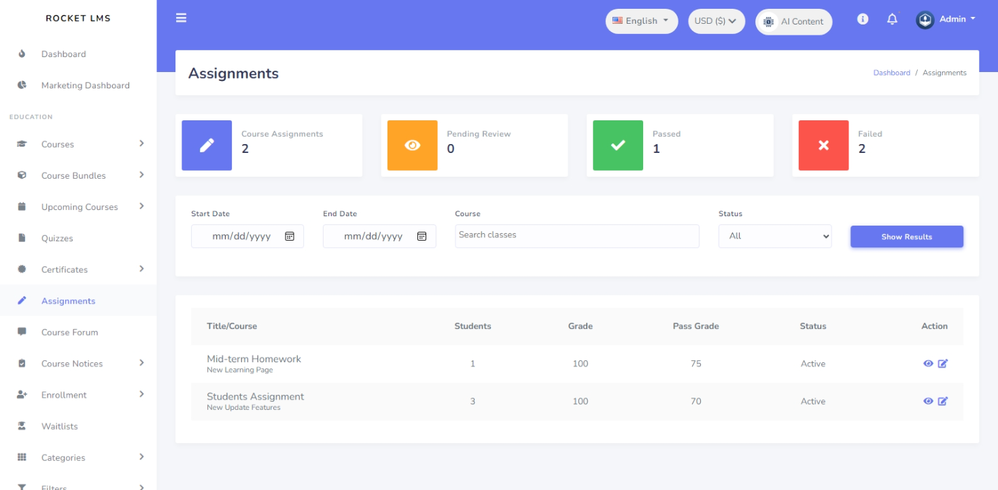
Task: Click the orange eye Pending Review icon
Action: tap(412, 145)
